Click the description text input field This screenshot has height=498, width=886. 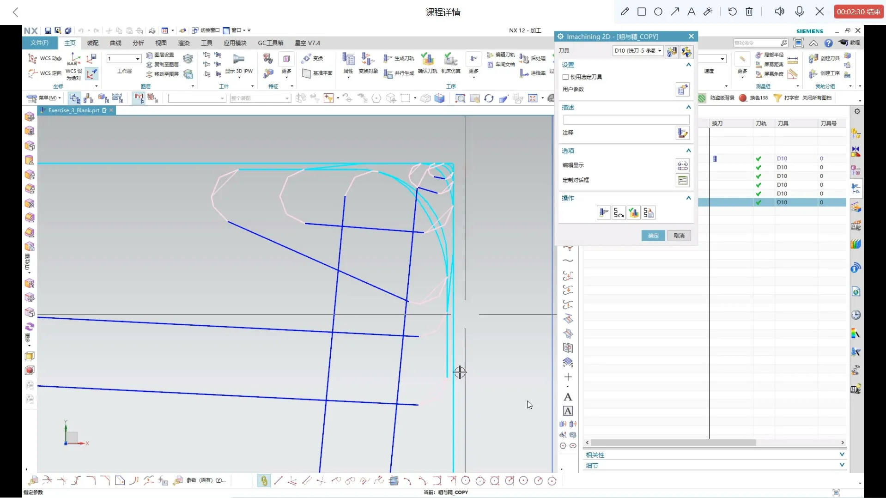626,120
